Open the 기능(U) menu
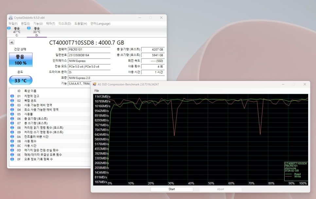The width and height of the screenshot is (316, 199). [x=38, y=23]
